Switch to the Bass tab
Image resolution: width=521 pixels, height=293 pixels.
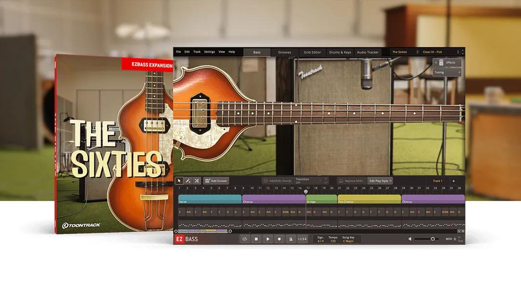[x=257, y=52]
